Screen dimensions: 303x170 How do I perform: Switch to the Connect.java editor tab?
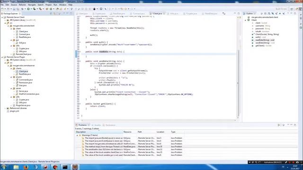point(137,14)
